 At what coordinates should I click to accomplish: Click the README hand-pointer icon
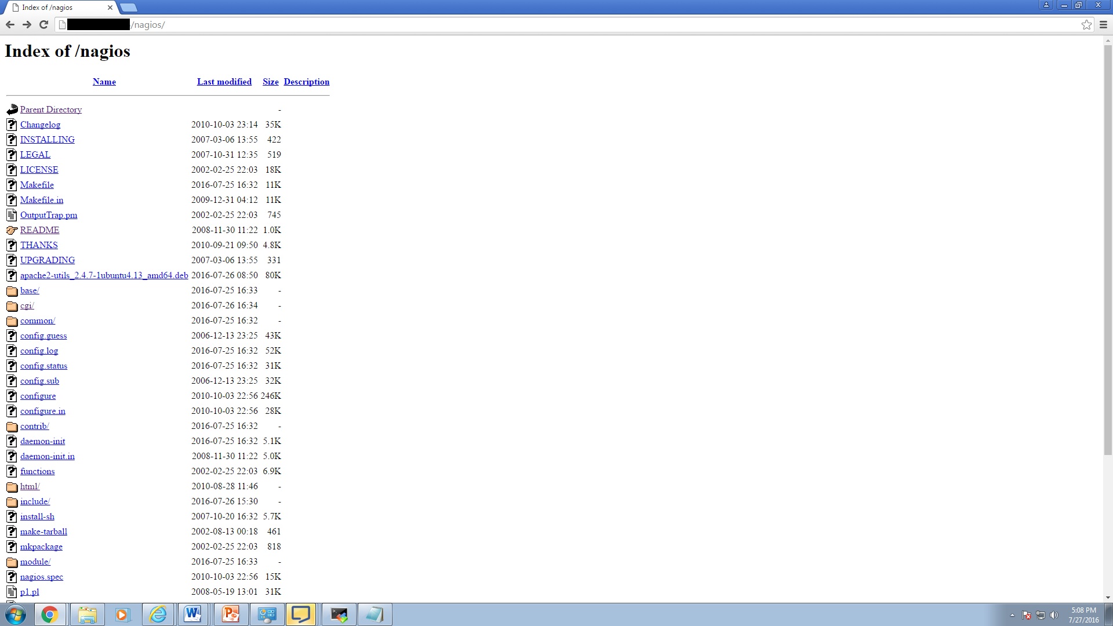12,230
